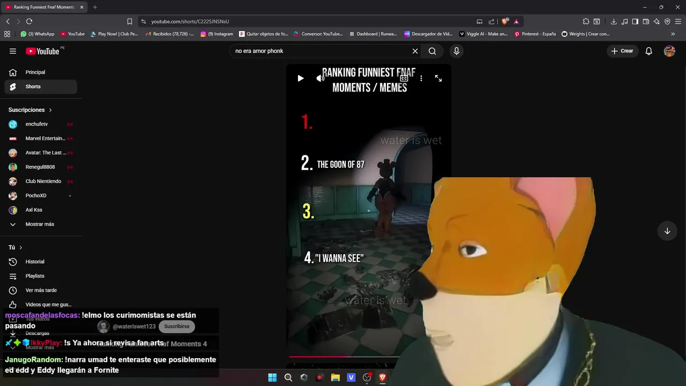Open the Renegul8808 channel
The width and height of the screenshot is (686, 386).
[x=41, y=167]
